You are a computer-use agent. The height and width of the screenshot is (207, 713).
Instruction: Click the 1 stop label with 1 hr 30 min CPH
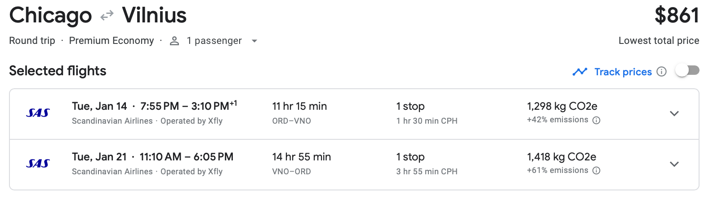click(x=410, y=107)
